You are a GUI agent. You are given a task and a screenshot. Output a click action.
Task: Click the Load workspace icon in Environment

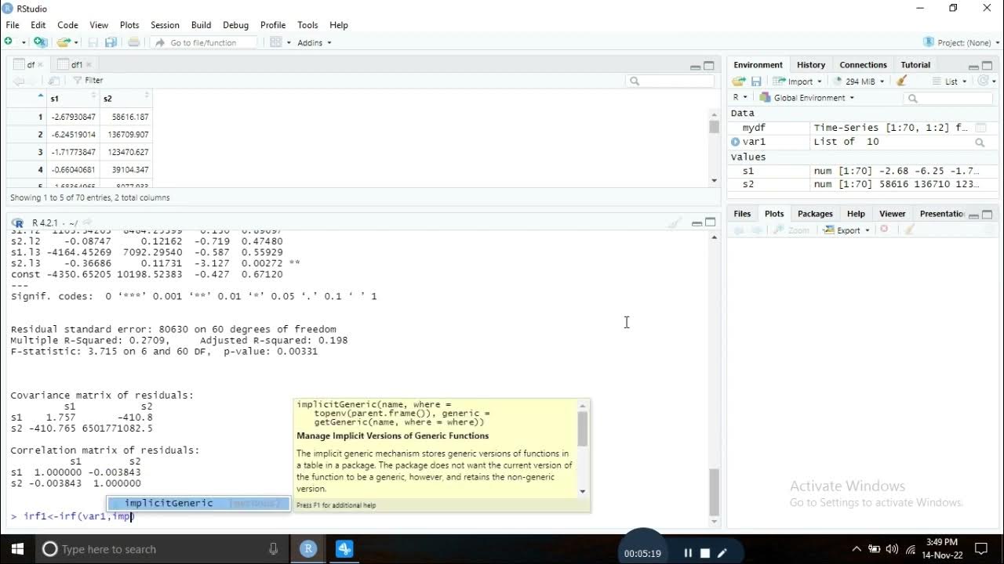click(738, 81)
